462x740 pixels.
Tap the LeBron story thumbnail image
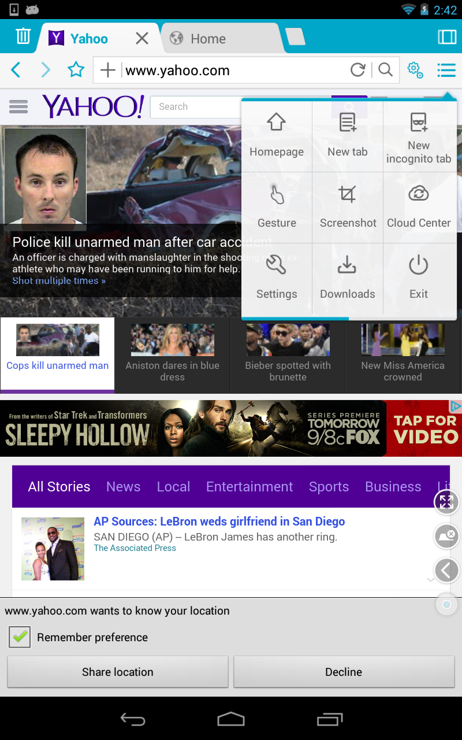coord(53,549)
